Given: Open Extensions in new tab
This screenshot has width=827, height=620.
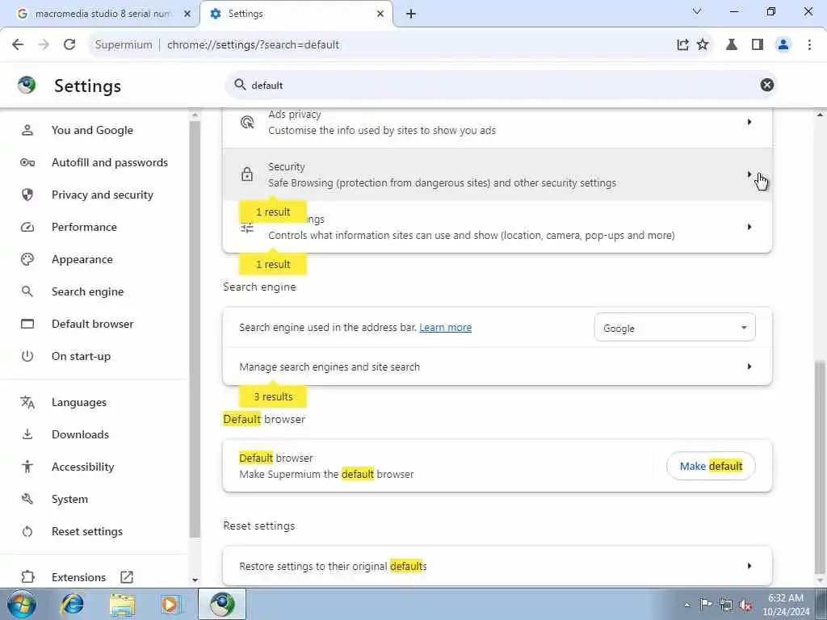Looking at the screenshot, I should 78,577.
